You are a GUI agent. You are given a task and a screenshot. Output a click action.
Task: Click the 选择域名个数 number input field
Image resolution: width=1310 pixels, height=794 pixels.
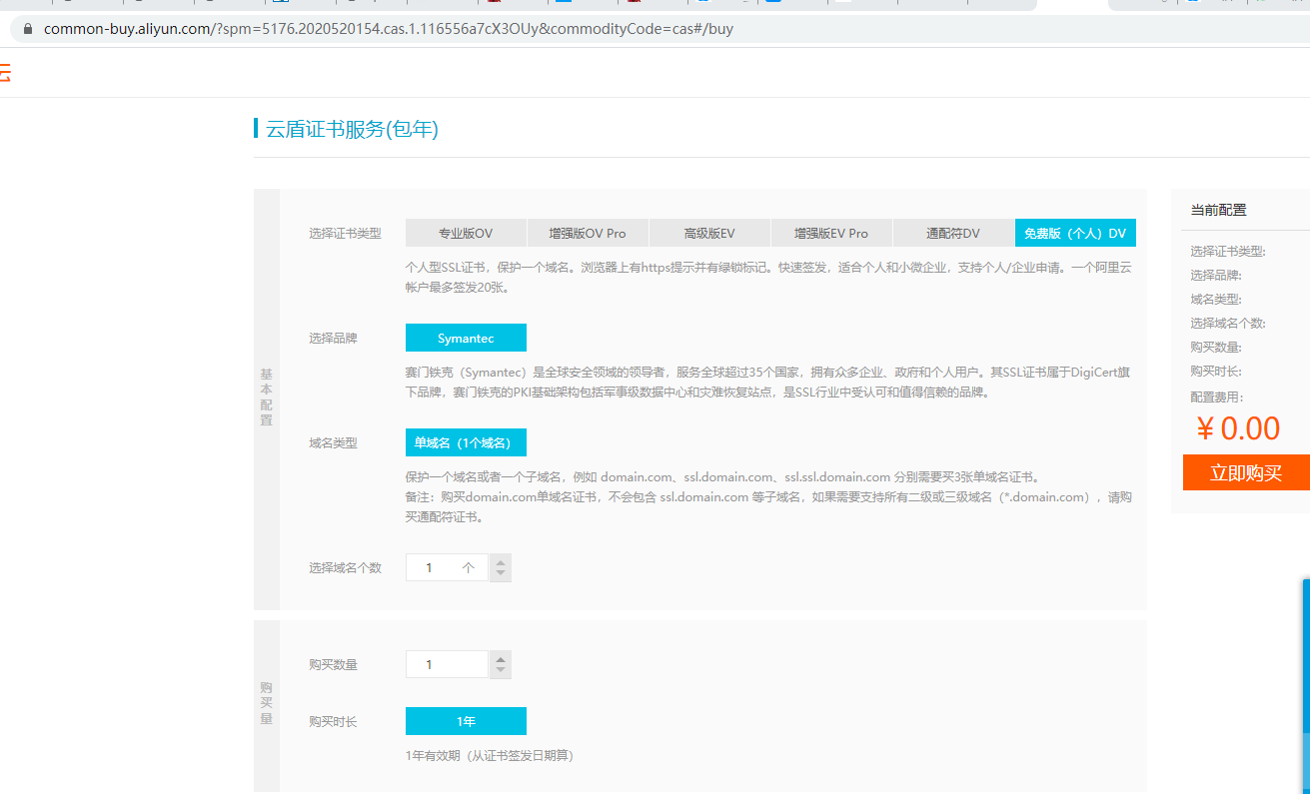(x=446, y=567)
